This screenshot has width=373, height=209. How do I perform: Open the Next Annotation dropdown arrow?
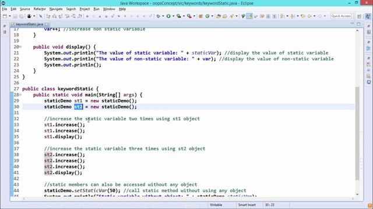coord(287,16)
